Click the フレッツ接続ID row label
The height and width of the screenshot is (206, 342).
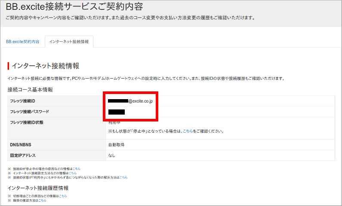click(22, 101)
